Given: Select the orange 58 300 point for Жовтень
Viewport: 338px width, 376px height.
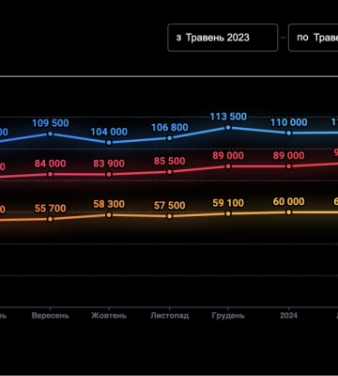Looking at the screenshot, I should point(109,215).
